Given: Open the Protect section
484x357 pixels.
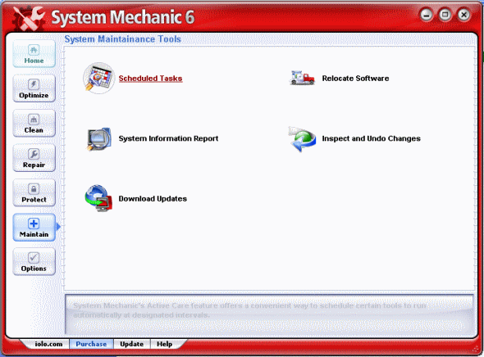Looking at the screenshot, I should tap(34, 192).
